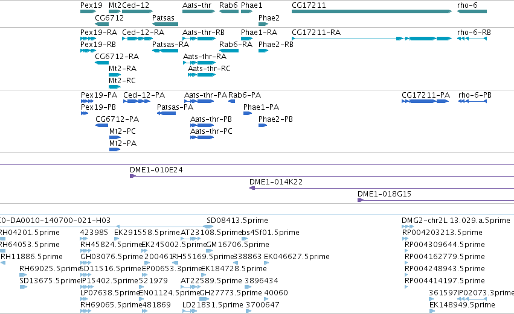Click the Pex19 gene label
The width and height of the screenshot is (514, 314).
coord(91,5)
